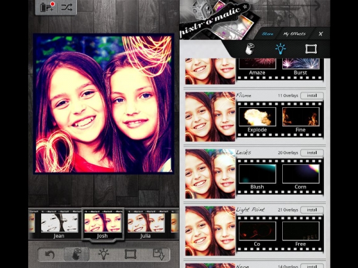358x268 pixels.
Task: Select the Jean filter thumbnail
Action: [59, 224]
